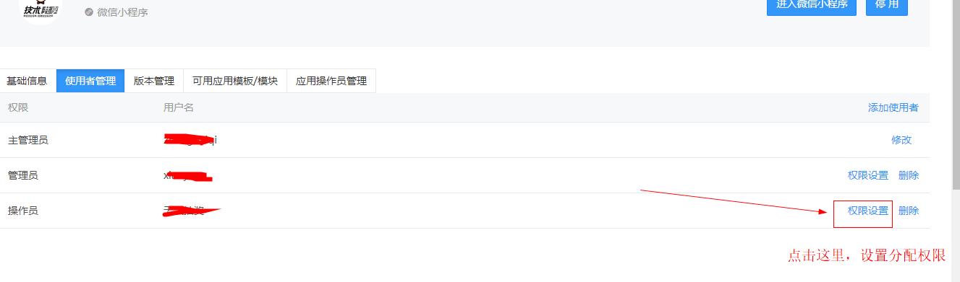Open 权限设置 for the 管理员 row
Viewport: 960px width, 282px height.
click(868, 175)
